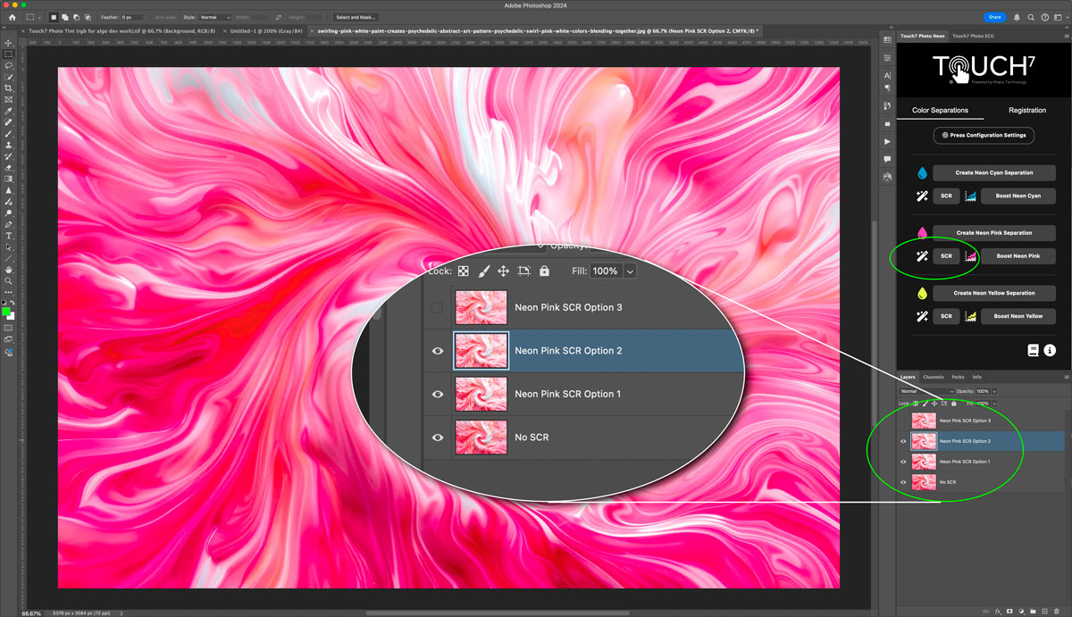The height and width of the screenshot is (617, 1072).
Task: Hide the No SCR layer
Action: pos(903,482)
